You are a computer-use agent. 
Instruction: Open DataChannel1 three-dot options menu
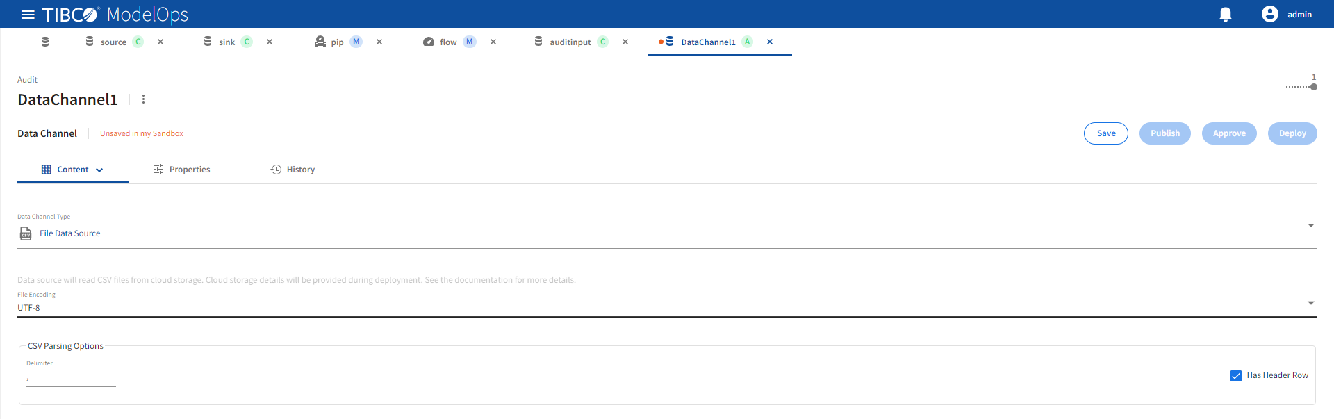(144, 99)
